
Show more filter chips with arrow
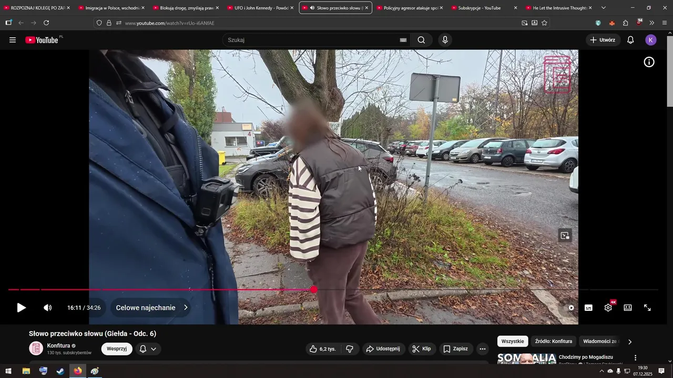click(x=630, y=342)
